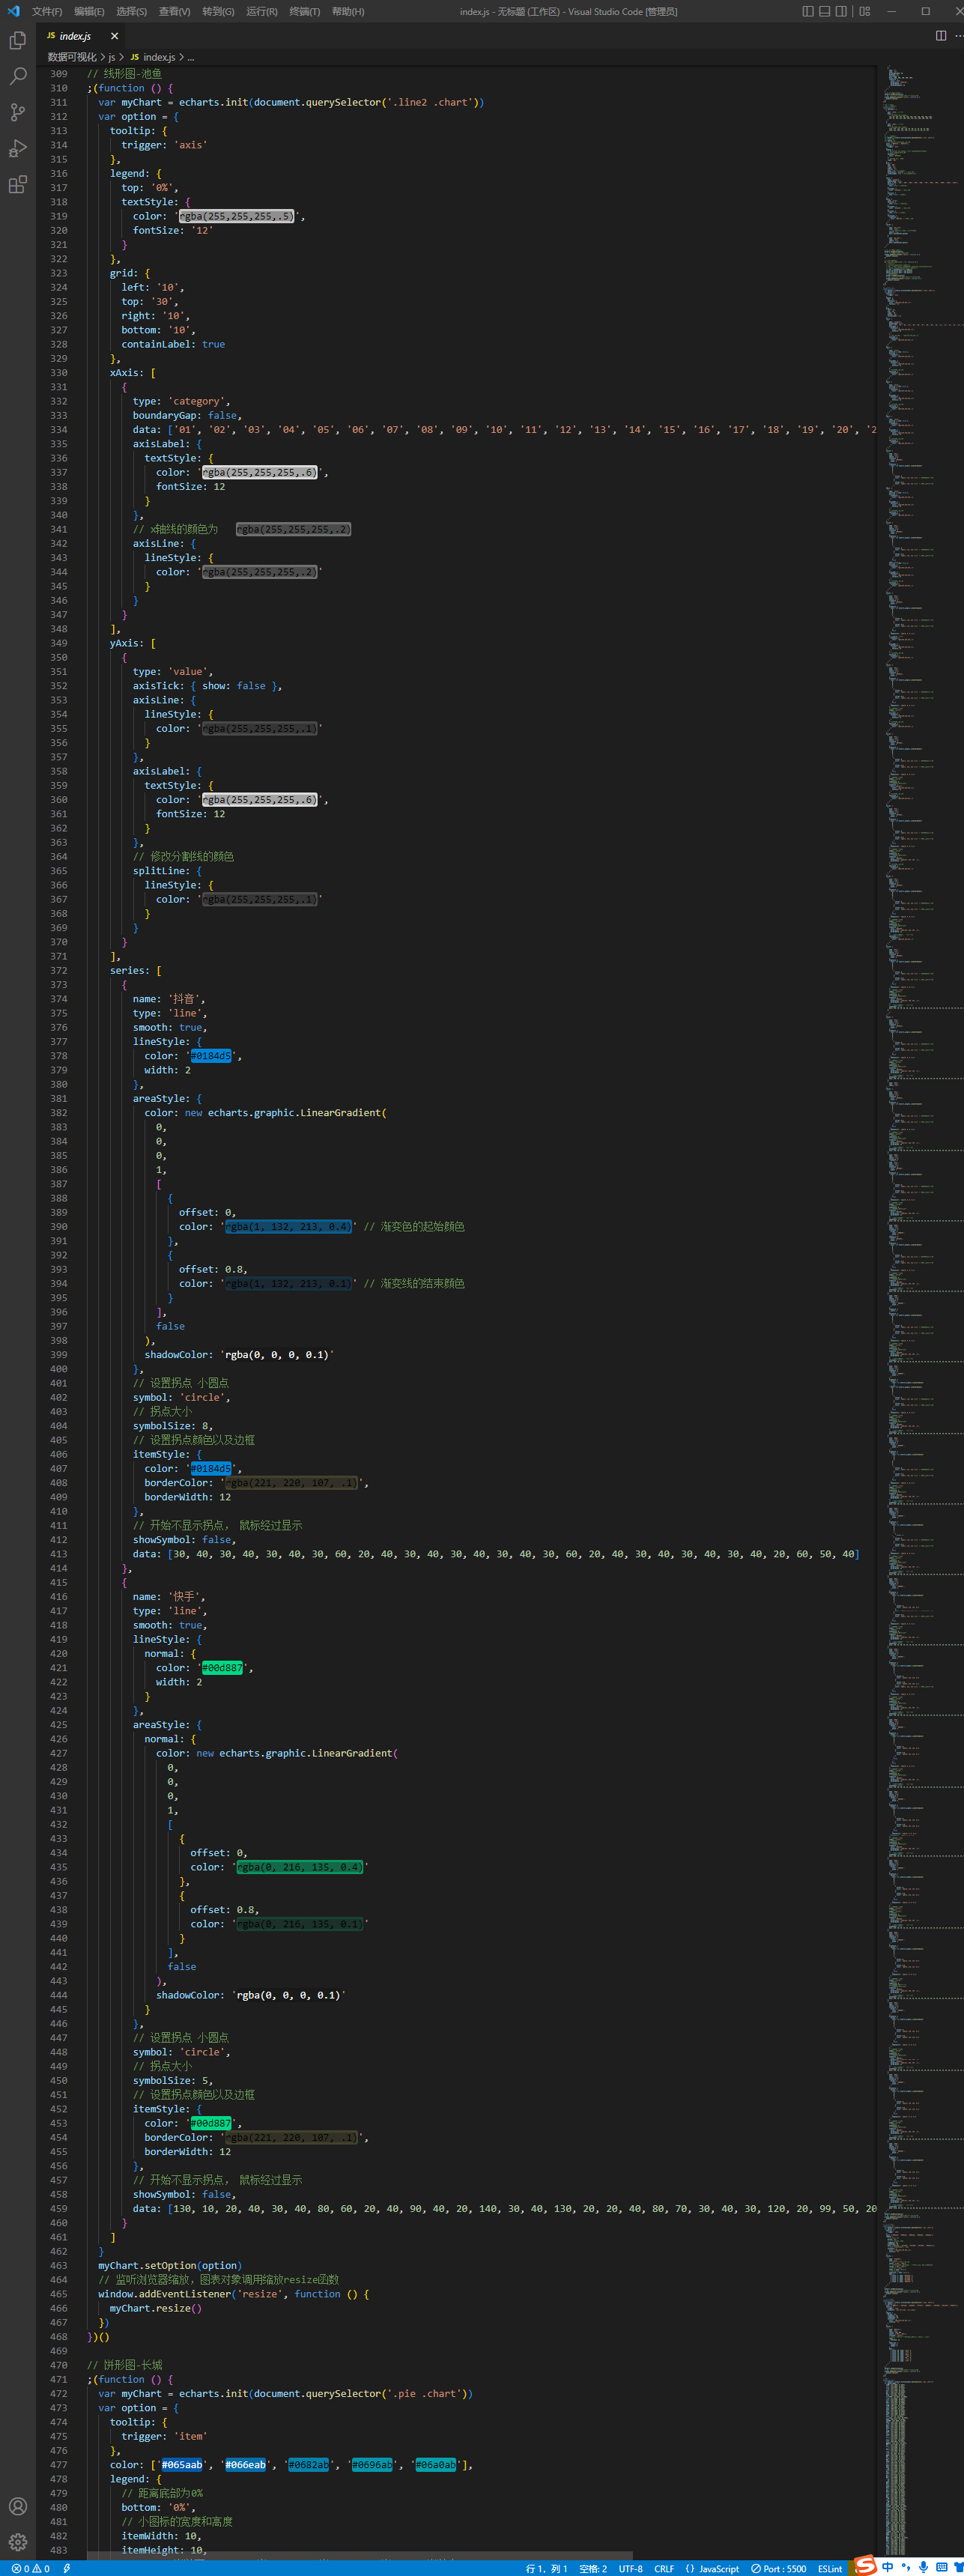Toggle the Primary Side Bar layout button
Viewport: 964px width, 2576px height.
coord(807,11)
